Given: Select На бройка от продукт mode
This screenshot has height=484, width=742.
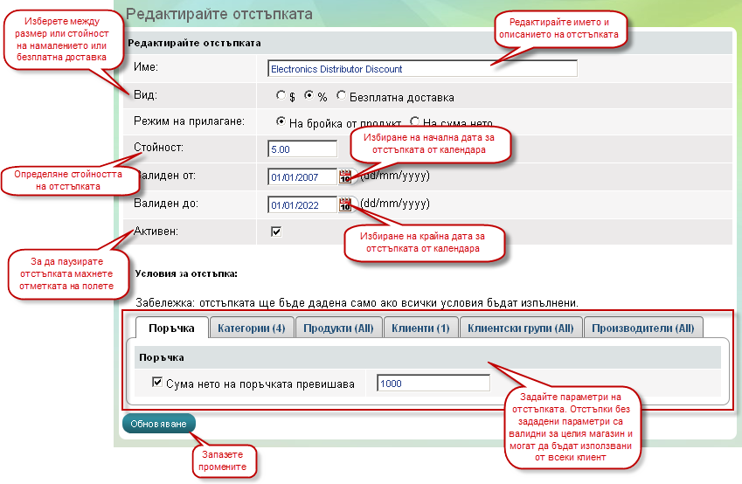Looking at the screenshot, I should coord(281,122).
